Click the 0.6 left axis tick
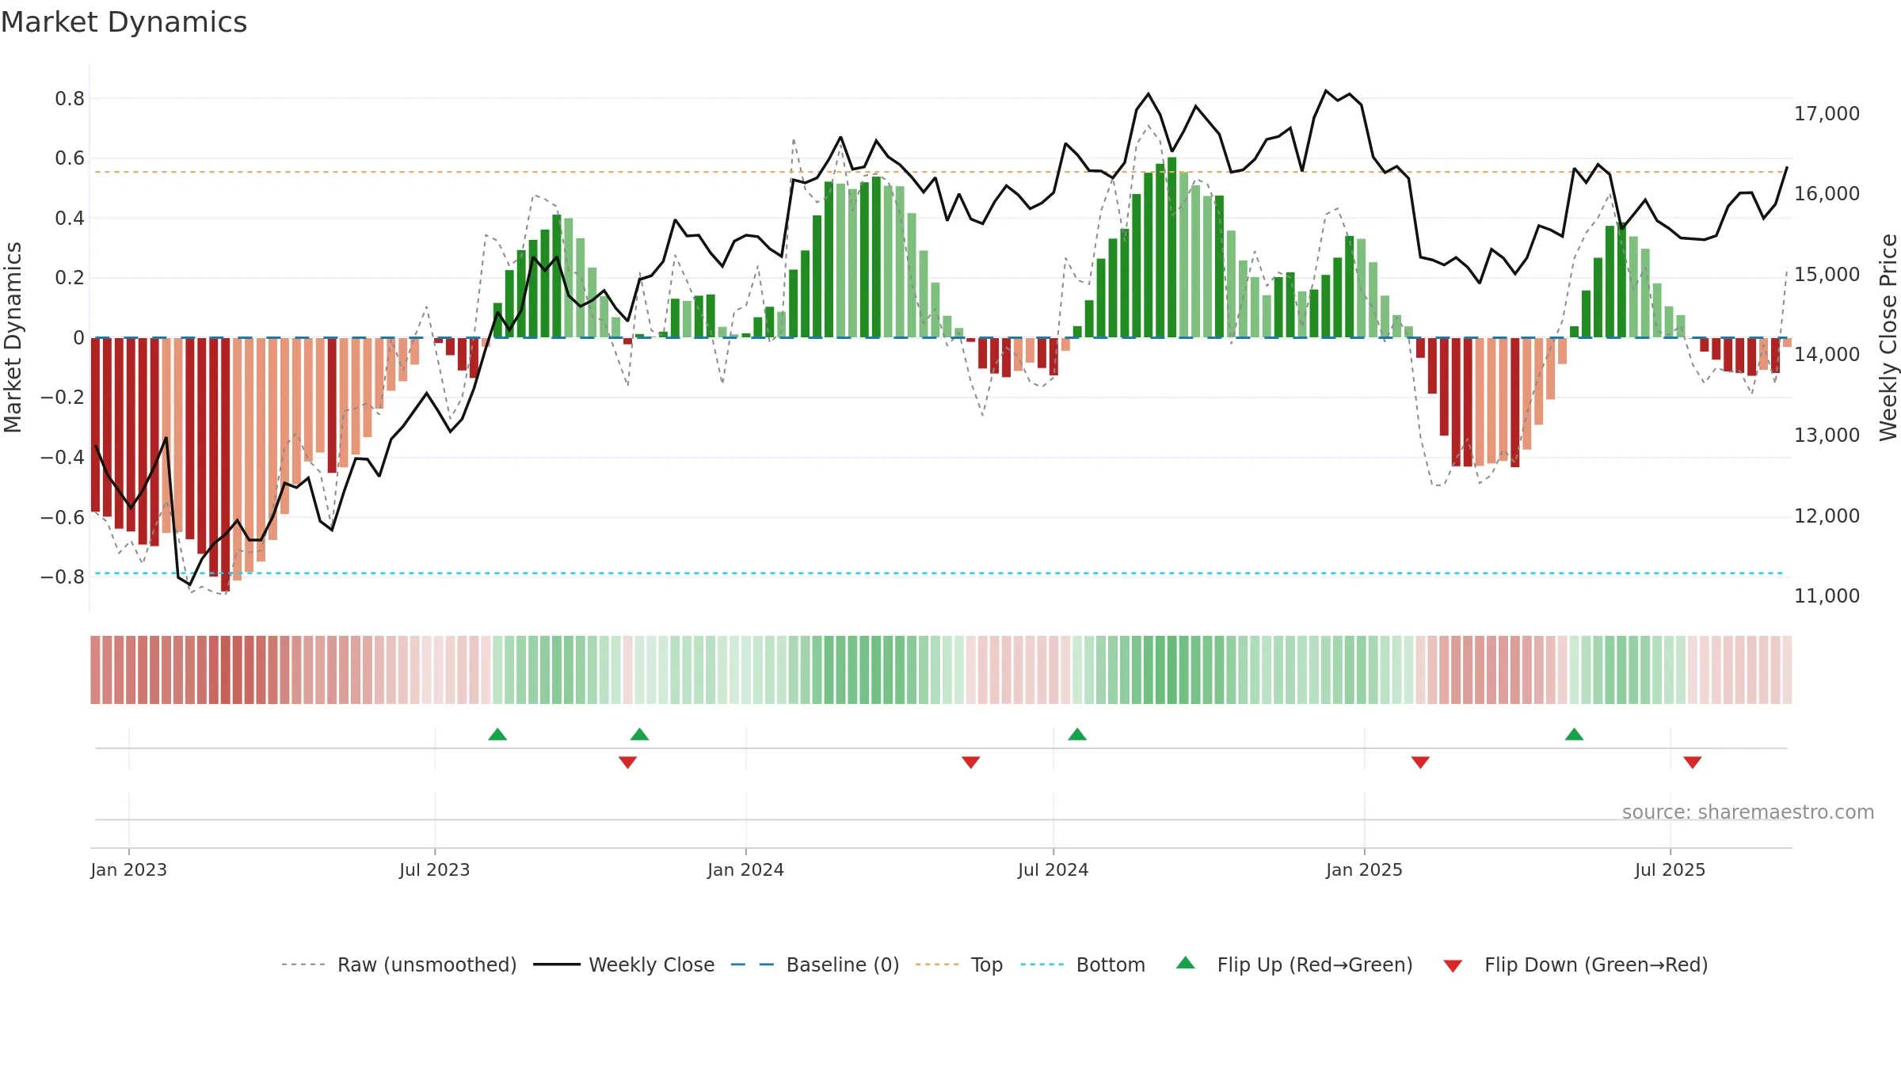This screenshot has width=1901, height=1069. [70, 158]
